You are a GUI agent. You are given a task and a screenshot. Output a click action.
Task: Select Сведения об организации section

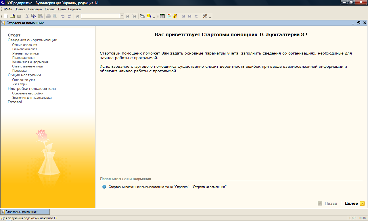[32, 40]
